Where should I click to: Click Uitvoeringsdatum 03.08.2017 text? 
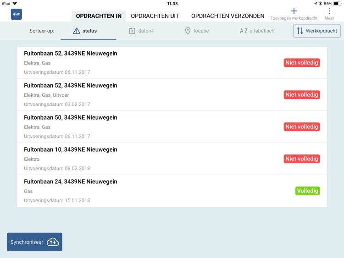[57, 104]
